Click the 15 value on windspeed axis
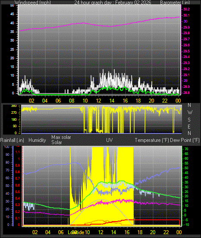The width and height of the screenshot is (201, 238). pos(12,67)
